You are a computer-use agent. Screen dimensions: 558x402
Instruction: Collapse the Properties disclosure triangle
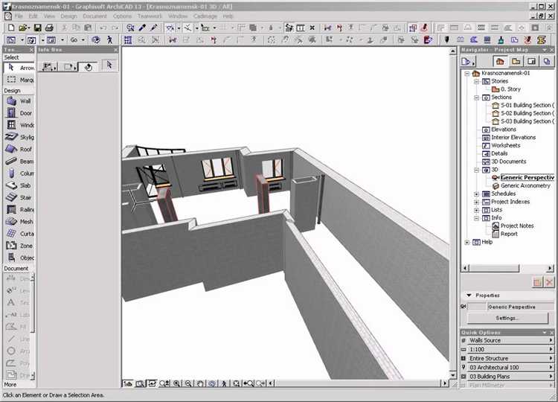pyautogui.click(x=469, y=296)
